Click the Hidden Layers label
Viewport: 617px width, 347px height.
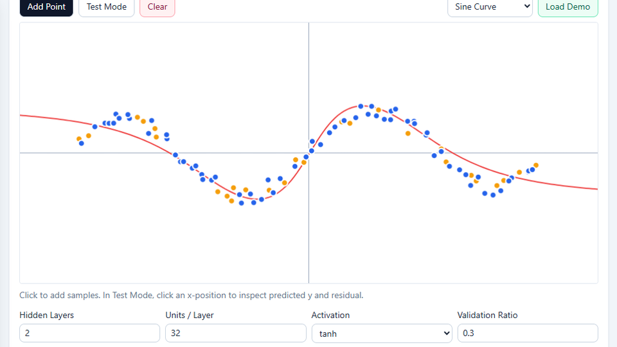[46, 315]
